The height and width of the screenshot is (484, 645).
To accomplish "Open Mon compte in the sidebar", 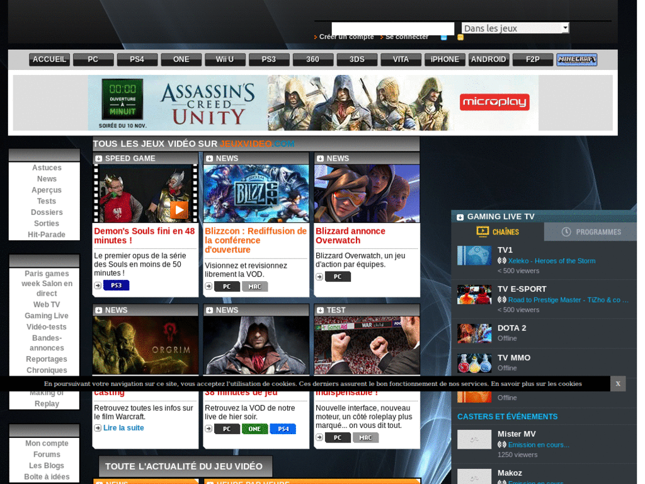I will [x=47, y=443].
